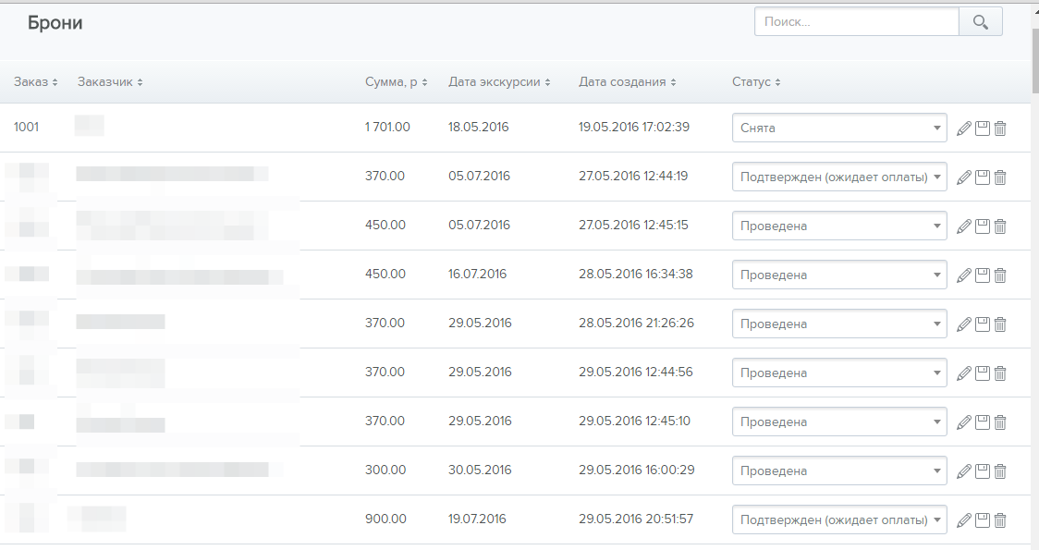Screen dimensions: 1039x550
Task: Sort table by 'Сумма, р' column
Action: click(x=396, y=82)
